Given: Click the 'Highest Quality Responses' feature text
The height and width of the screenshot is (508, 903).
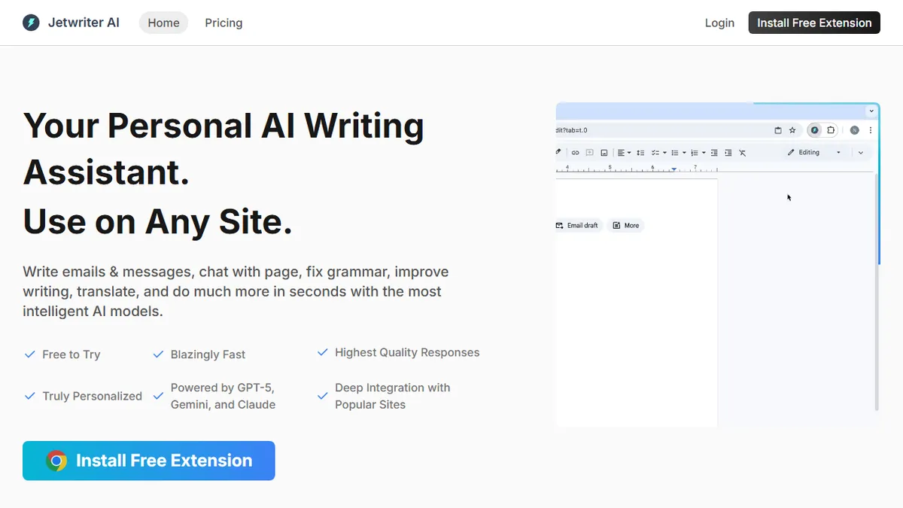Looking at the screenshot, I should 407,352.
